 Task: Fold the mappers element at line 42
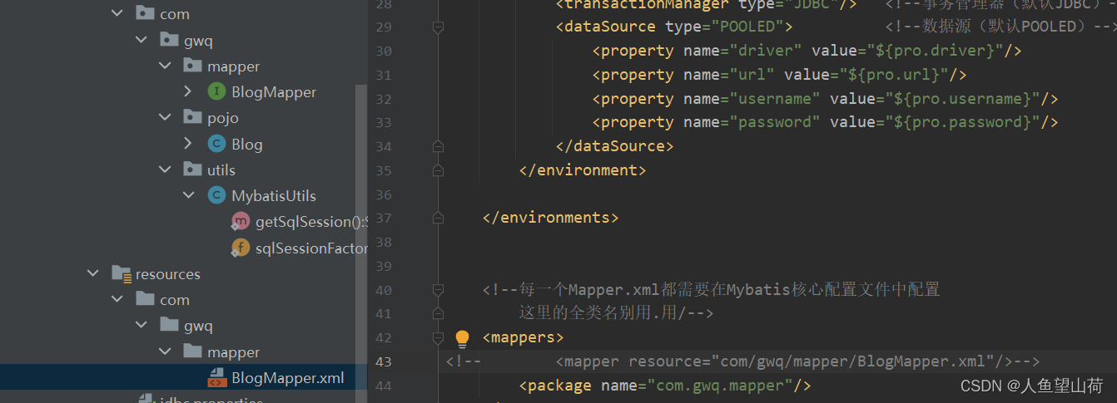[x=438, y=338]
